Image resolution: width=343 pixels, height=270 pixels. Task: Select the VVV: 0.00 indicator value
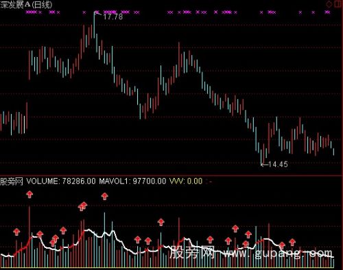186,181
